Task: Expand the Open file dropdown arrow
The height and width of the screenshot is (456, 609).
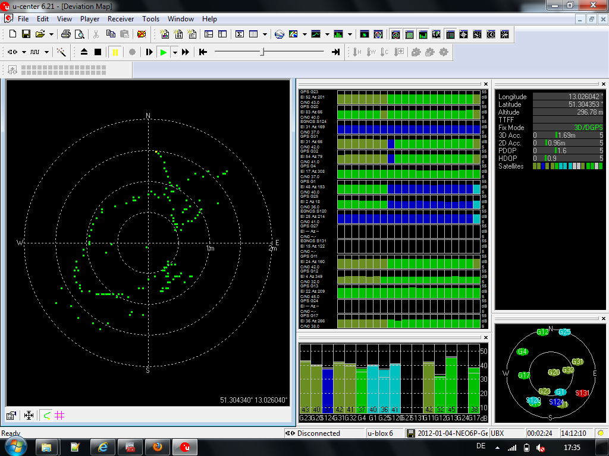Action: click(51, 34)
